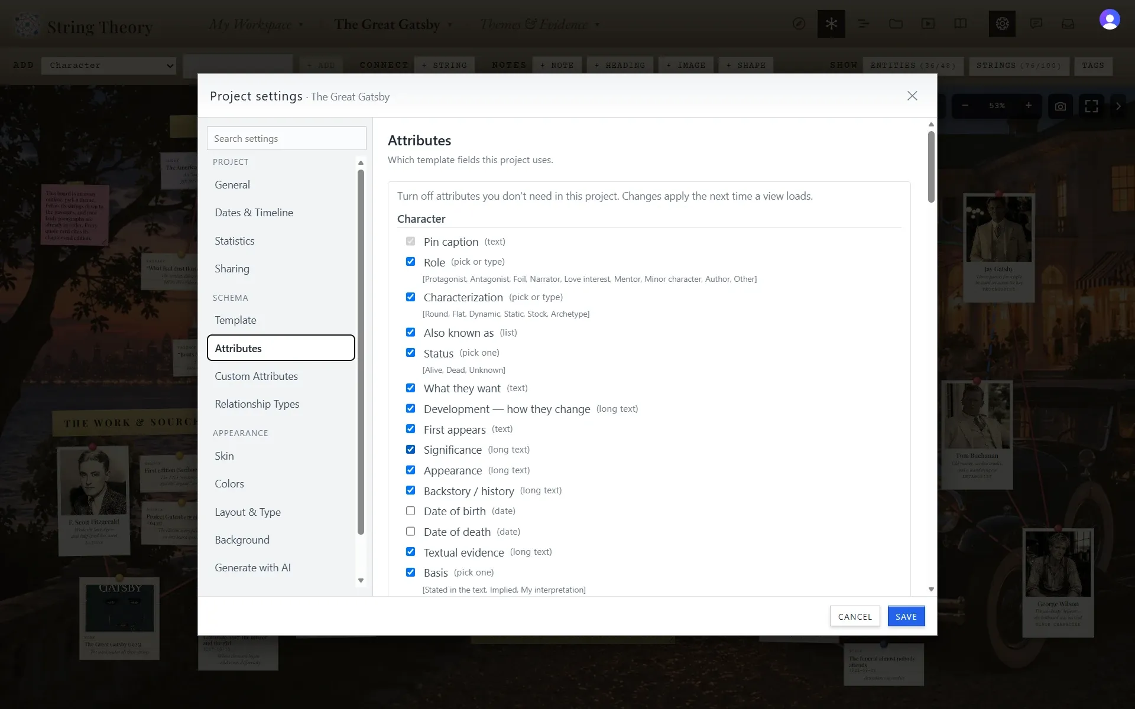Image resolution: width=1135 pixels, height=709 pixels.
Task: Click the Attributes pane scrollbar thumb
Action: point(931,167)
